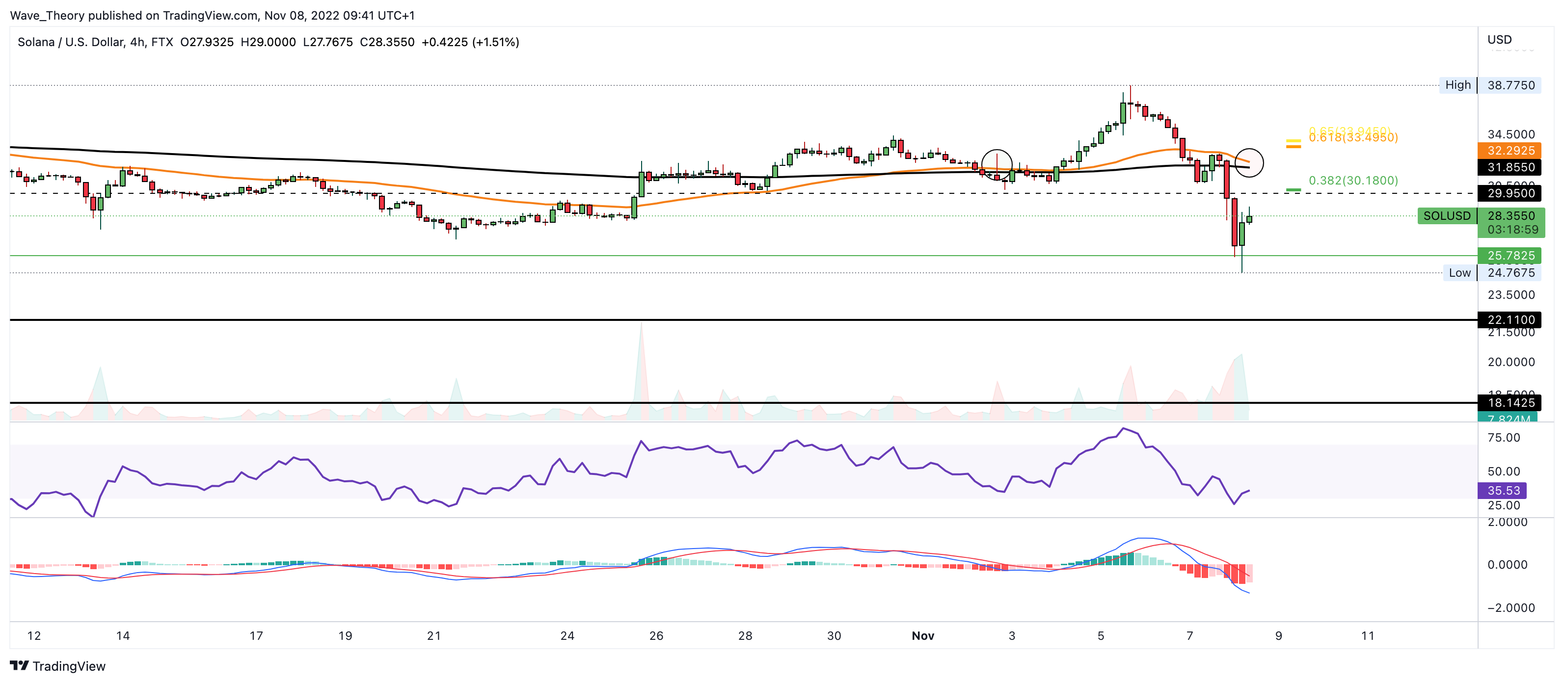This screenshot has width=1564, height=683.
Task: Click the 29.9500 dashed line price tag
Action: pos(1510,193)
